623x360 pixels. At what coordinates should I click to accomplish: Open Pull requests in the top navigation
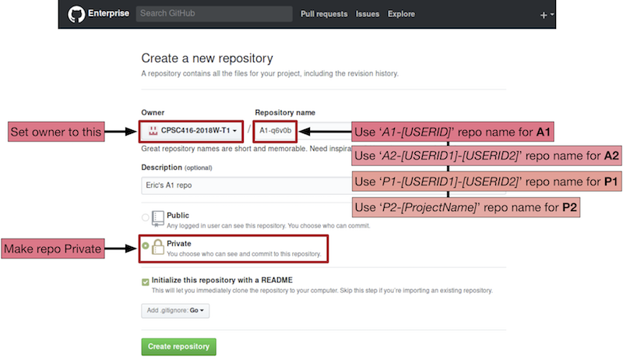pos(324,14)
